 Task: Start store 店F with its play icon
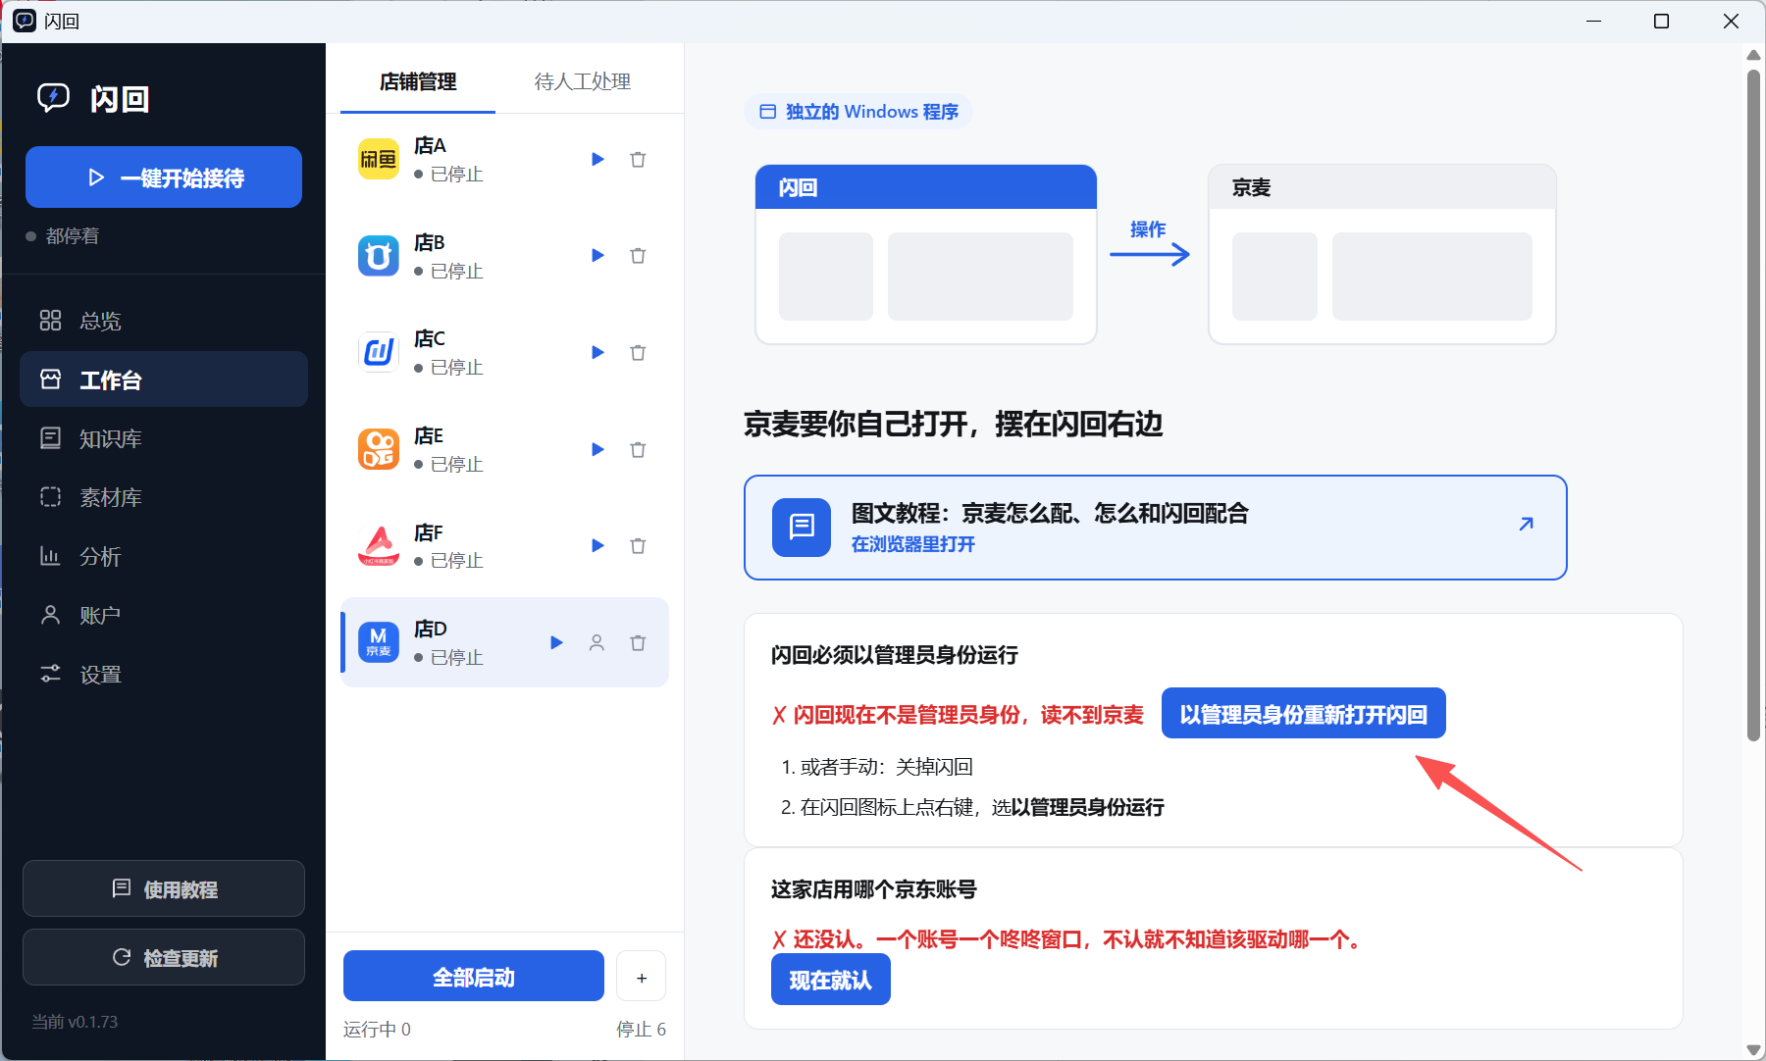597,545
